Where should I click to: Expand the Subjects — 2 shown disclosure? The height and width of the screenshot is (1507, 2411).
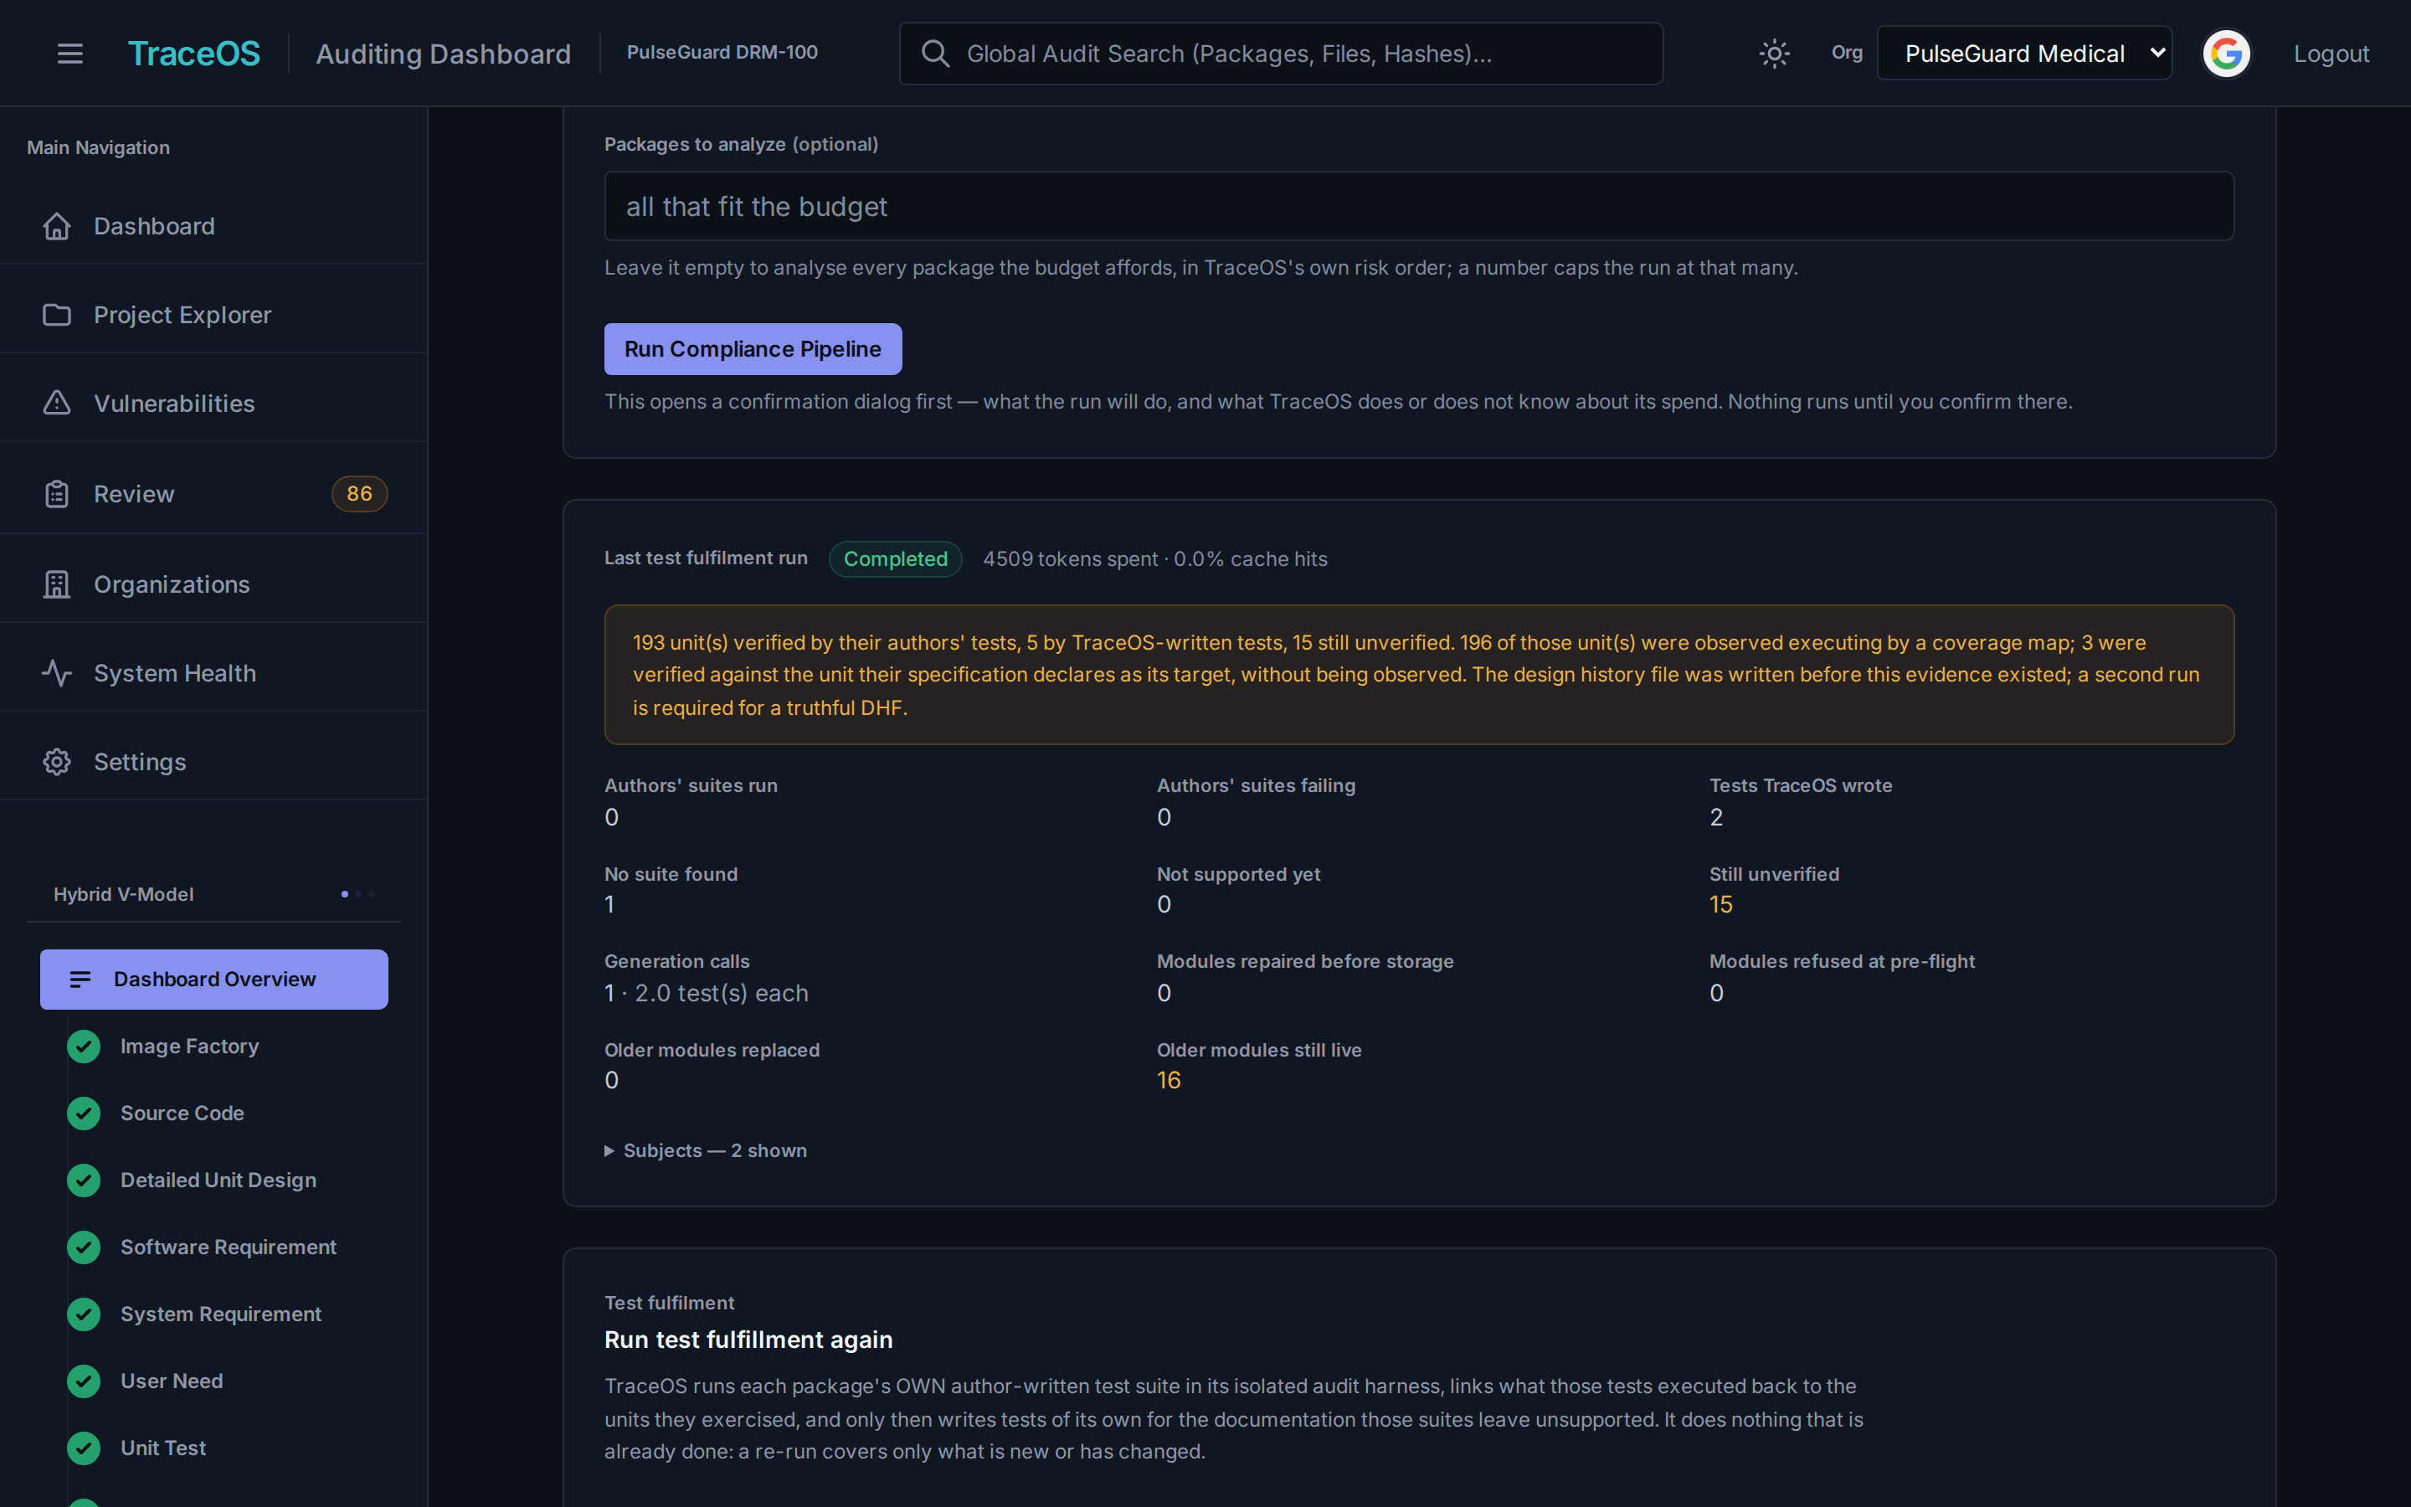tap(706, 1150)
